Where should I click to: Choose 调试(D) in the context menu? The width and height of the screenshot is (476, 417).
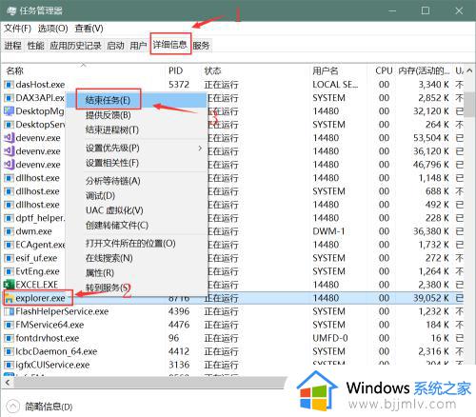click(x=136, y=195)
